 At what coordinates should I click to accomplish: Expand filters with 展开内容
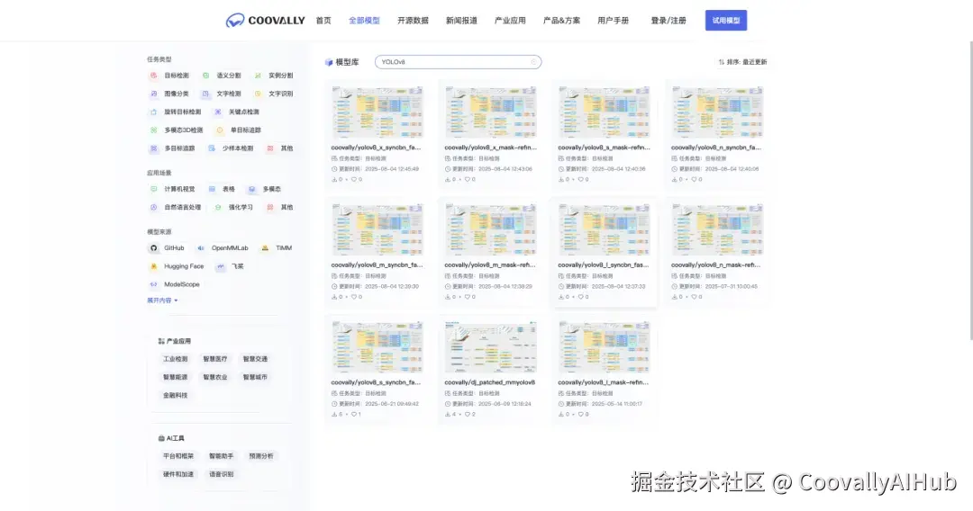162,300
